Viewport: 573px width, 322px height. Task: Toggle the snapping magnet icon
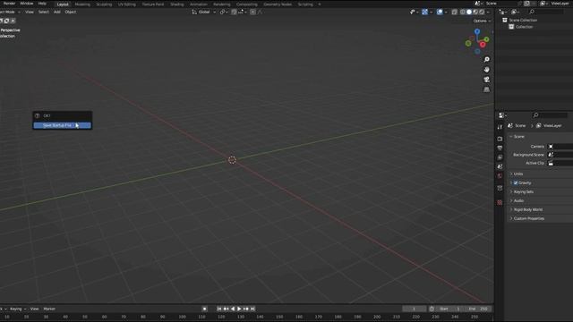(x=234, y=12)
